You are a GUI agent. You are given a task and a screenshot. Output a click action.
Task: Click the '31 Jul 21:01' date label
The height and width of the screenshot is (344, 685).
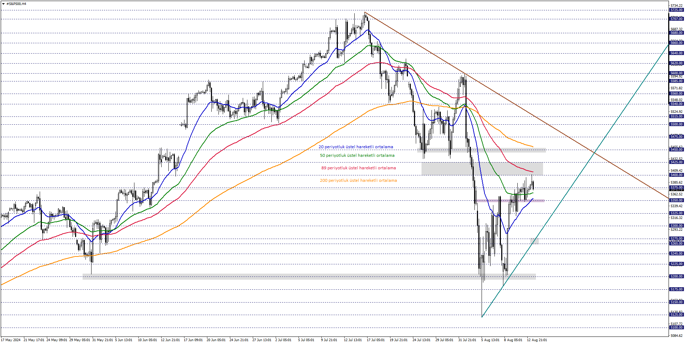click(467, 340)
